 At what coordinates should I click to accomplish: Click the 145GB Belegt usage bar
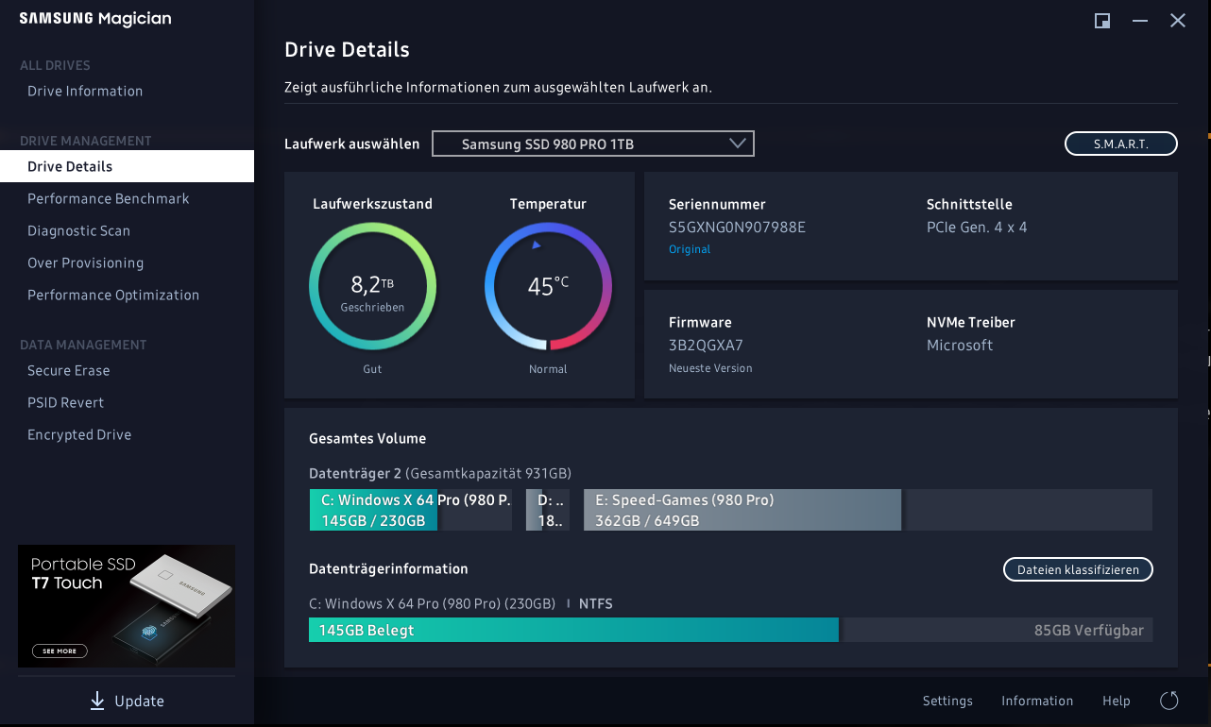[573, 629]
